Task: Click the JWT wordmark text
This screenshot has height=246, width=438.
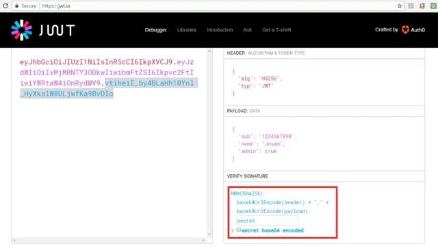Action: pyautogui.click(x=57, y=30)
